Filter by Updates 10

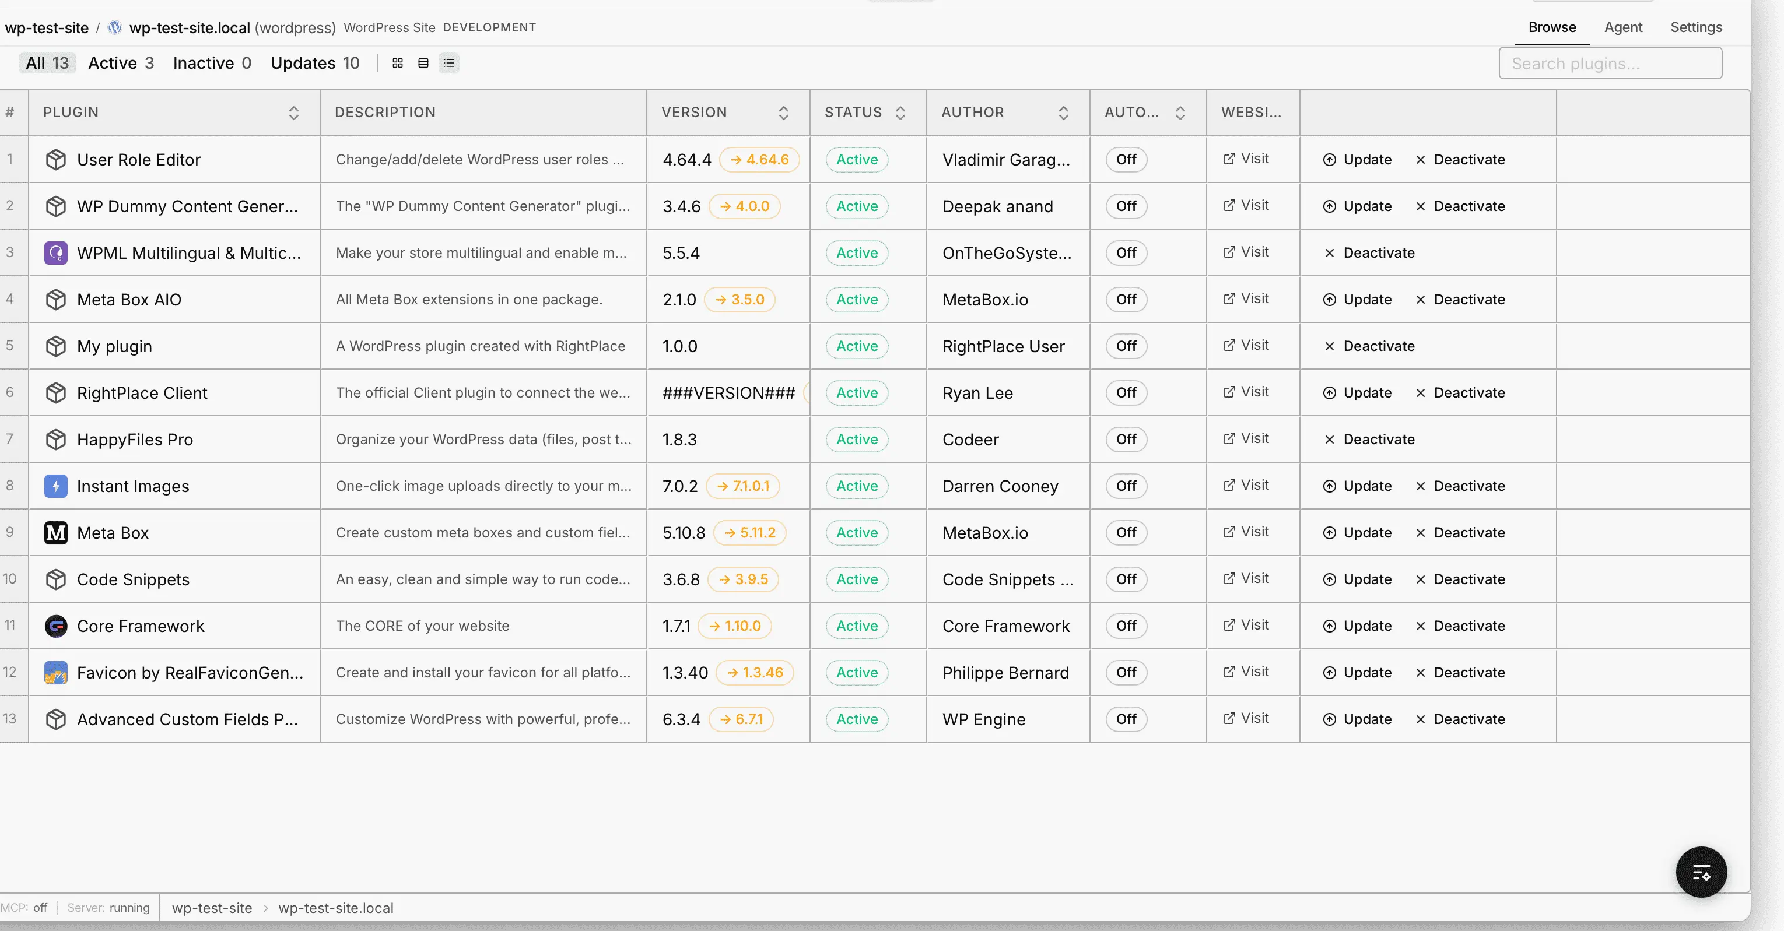315,63
